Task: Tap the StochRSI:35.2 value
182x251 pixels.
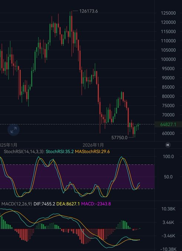Action: (60, 152)
